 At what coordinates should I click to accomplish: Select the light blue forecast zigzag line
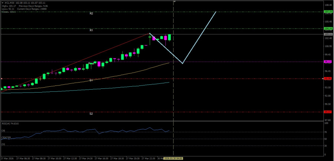[199, 37]
